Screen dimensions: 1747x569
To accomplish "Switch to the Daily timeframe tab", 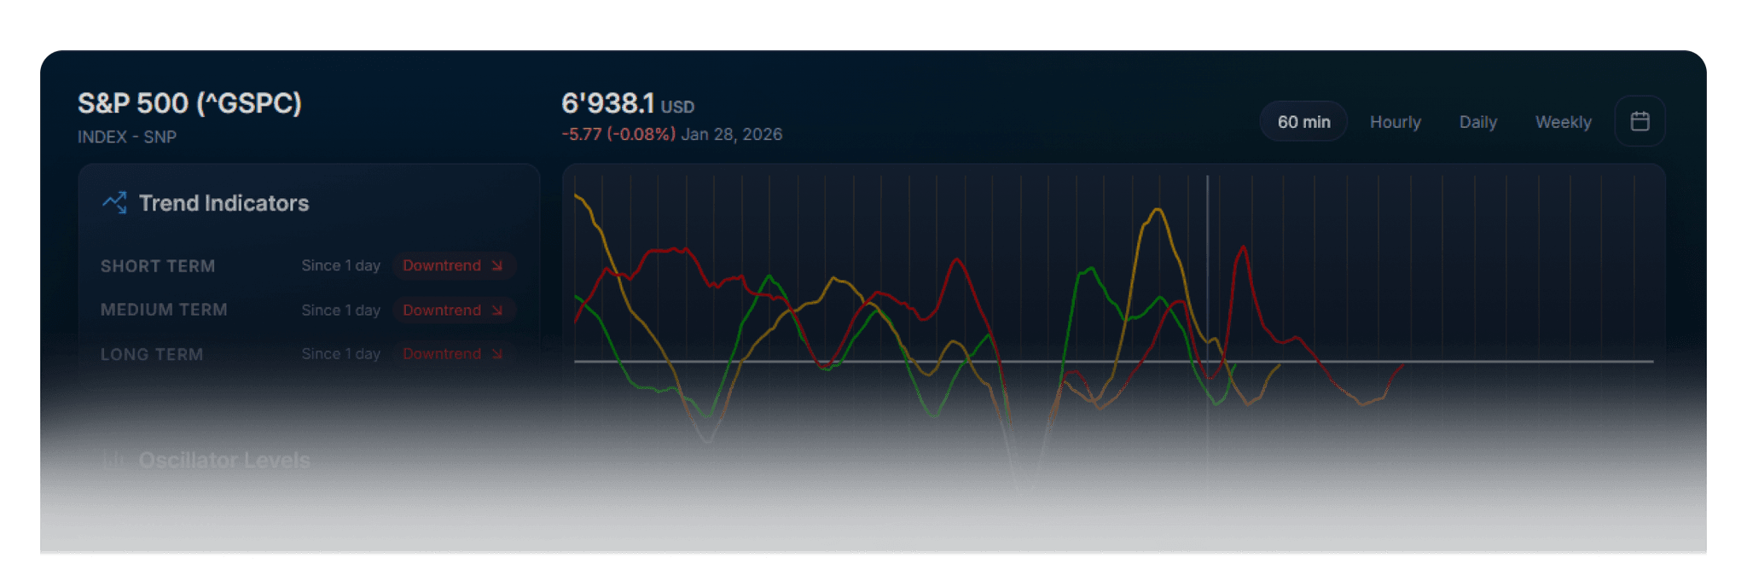I will pyautogui.click(x=1477, y=122).
